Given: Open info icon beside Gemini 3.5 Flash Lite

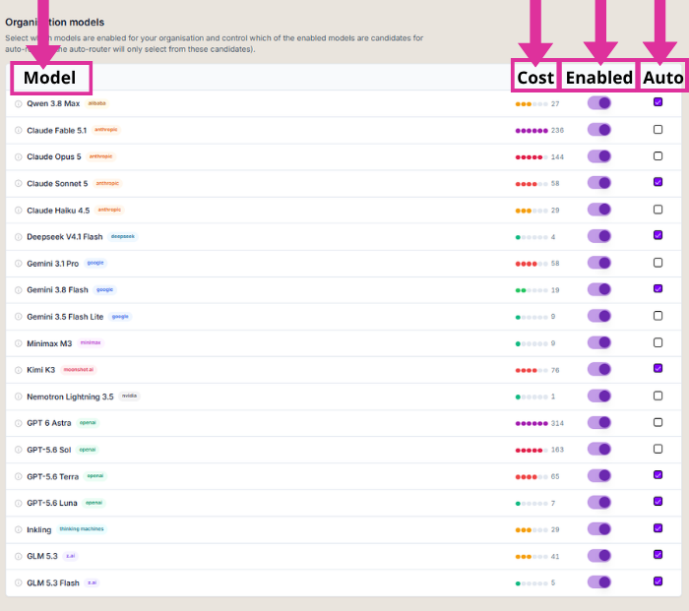Looking at the screenshot, I should [x=18, y=317].
